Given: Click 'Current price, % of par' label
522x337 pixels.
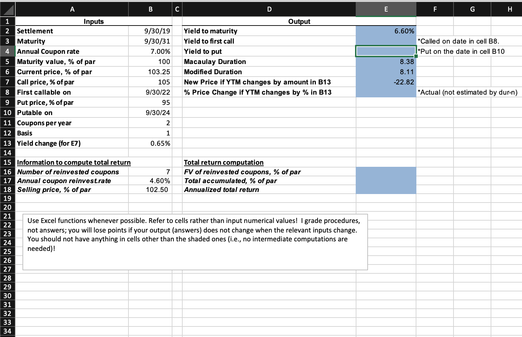Looking at the screenshot, I should click(55, 72).
